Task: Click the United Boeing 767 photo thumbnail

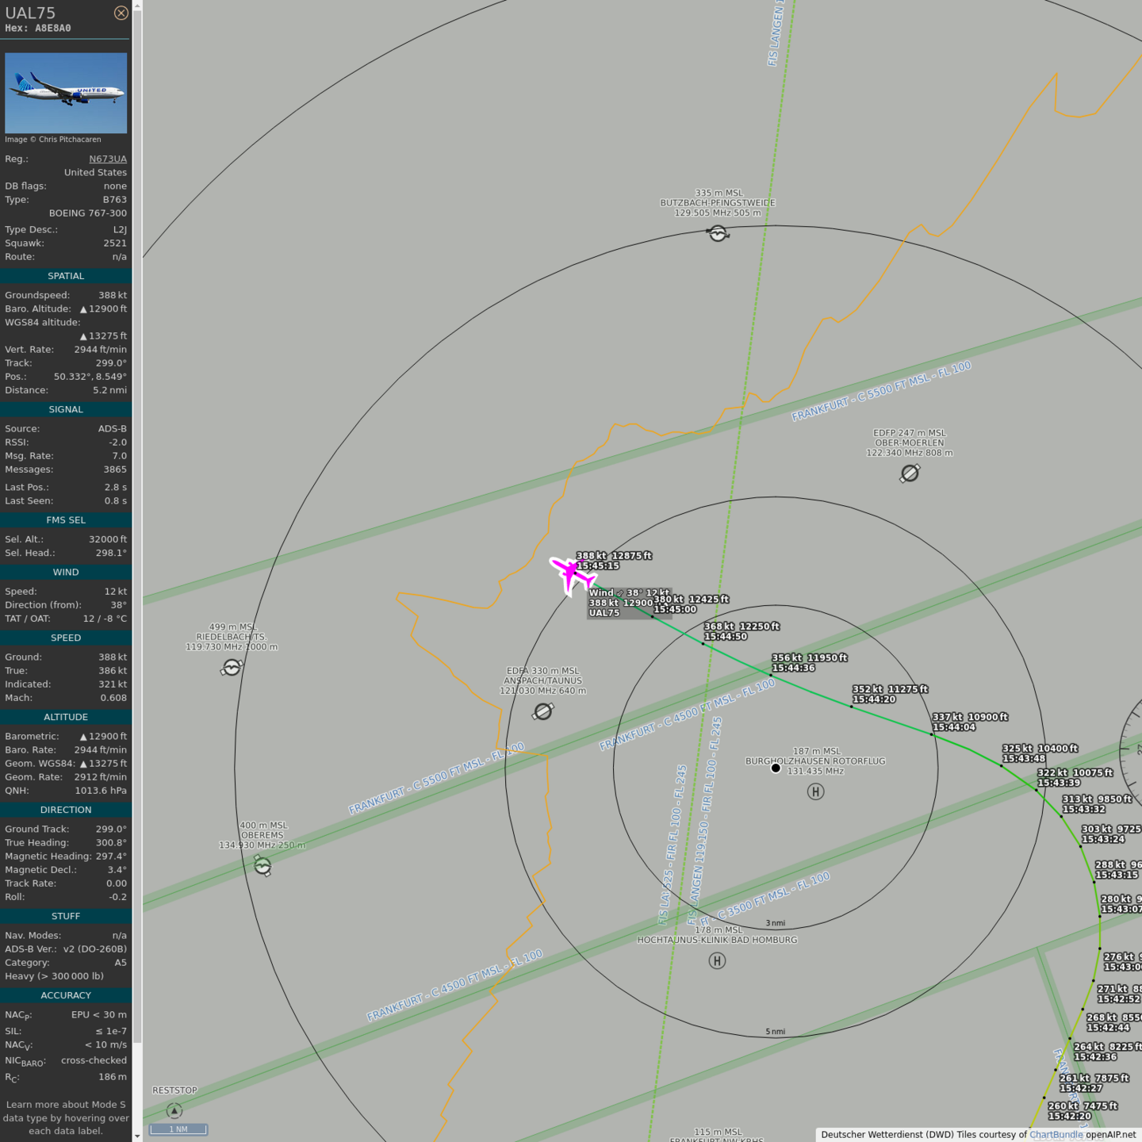Action: (x=66, y=93)
